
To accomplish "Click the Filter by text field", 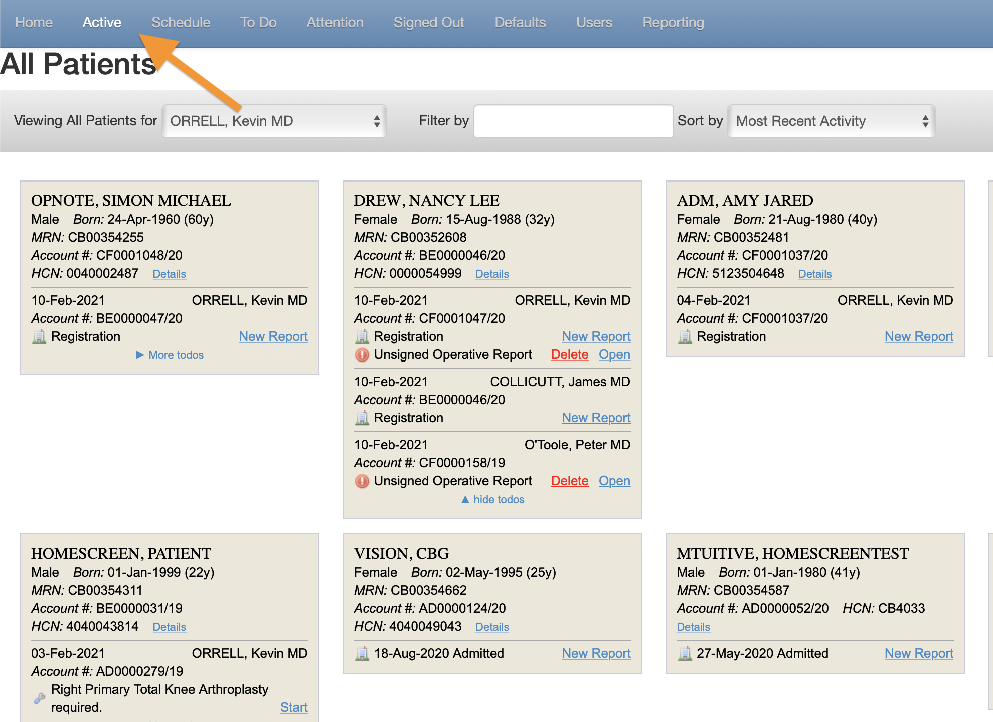I will (573, 121).
